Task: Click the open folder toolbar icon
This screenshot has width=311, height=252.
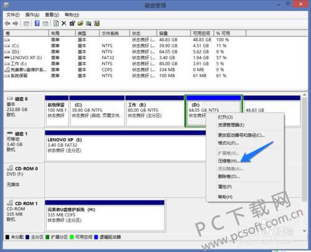Action: click(x=80, y=23)
